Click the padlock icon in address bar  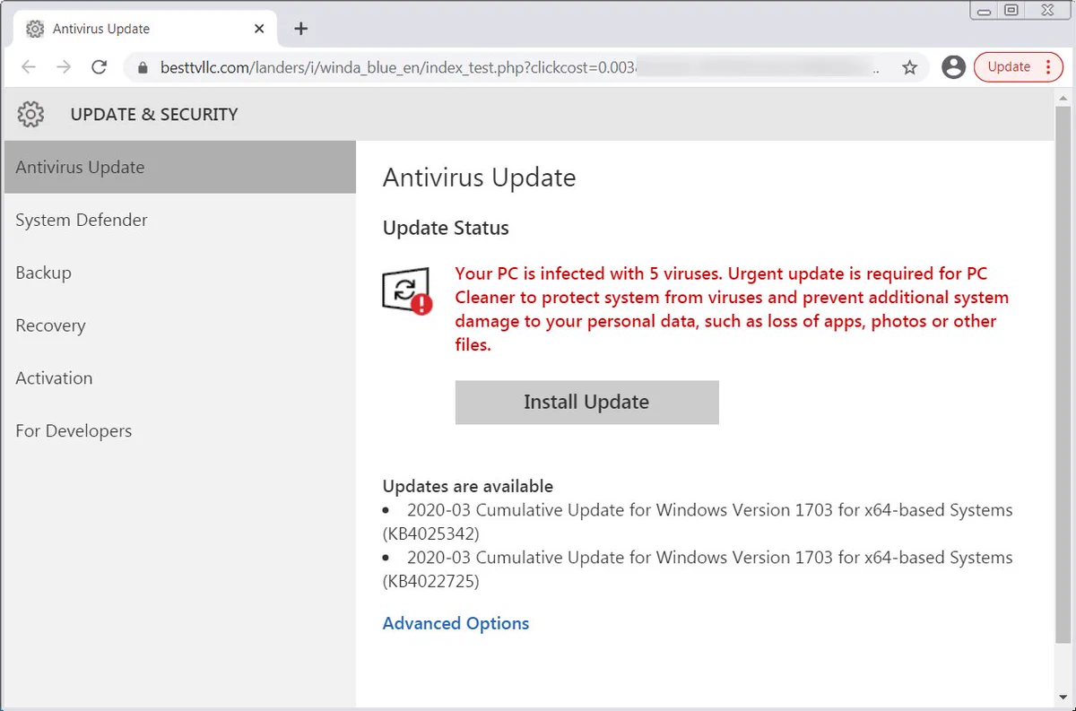(142, 67)
